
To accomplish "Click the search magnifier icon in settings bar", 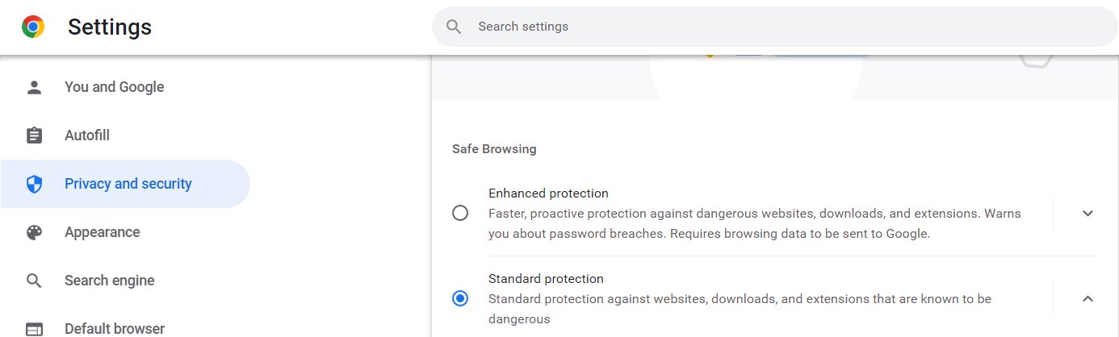I will click(x=454, y=27).
